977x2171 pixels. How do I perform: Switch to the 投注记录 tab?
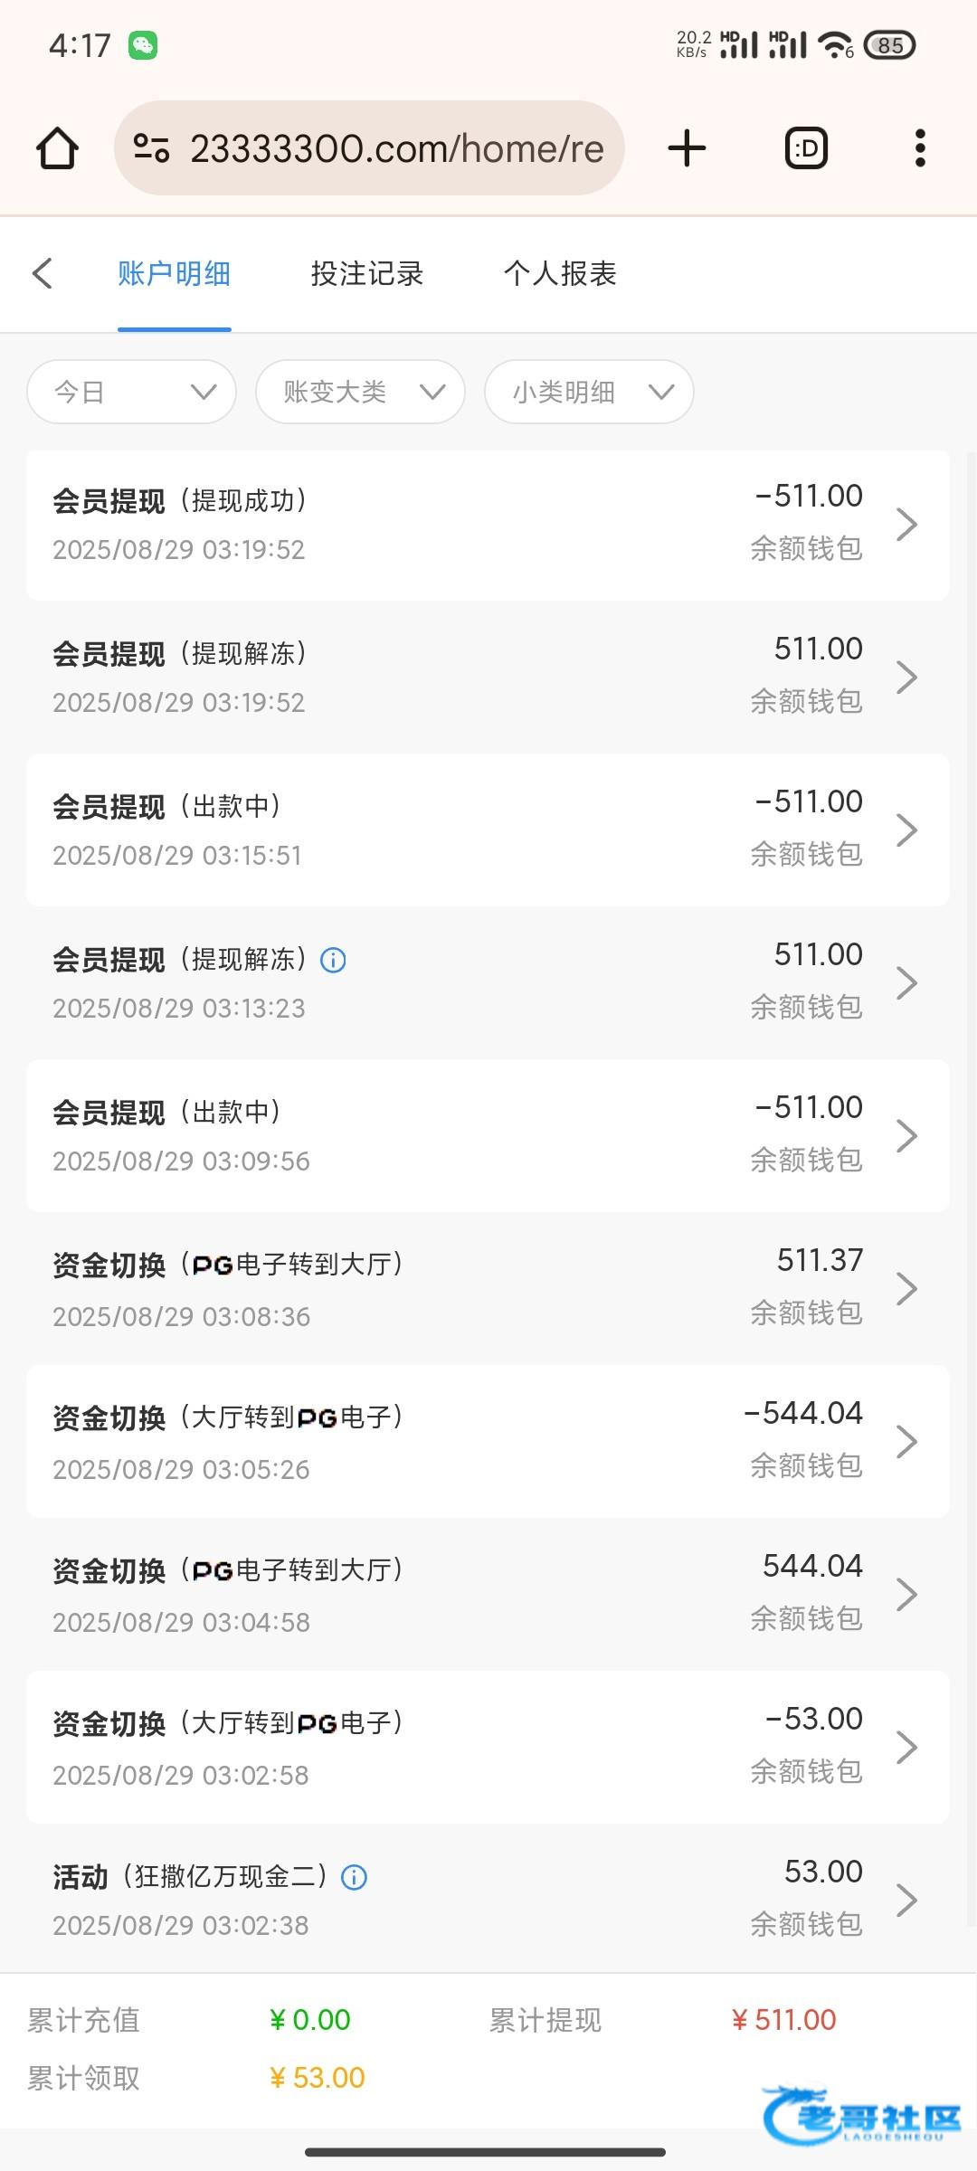(366, 273)
